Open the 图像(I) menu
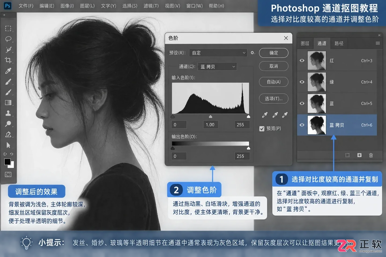Image resolution: width=386 pixels, height=257 pixels. pos(67,6)
